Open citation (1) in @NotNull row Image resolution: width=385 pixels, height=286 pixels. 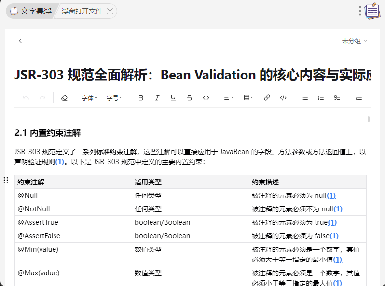click(x=338, y=209)
